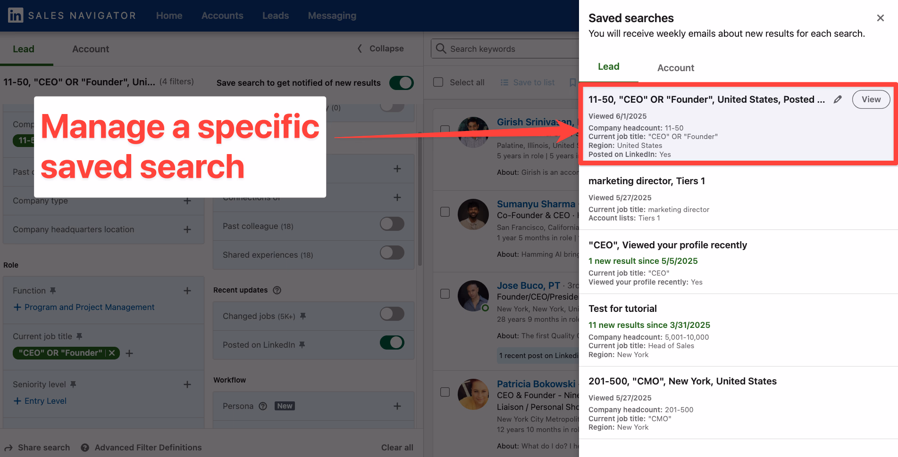Add another current job title with plus

click(129, 353)
